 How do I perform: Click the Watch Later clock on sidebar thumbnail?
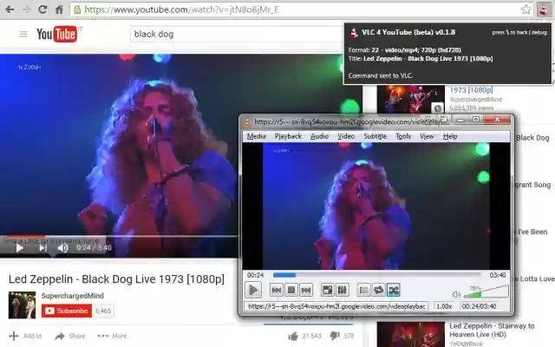(x=438, y=108)
